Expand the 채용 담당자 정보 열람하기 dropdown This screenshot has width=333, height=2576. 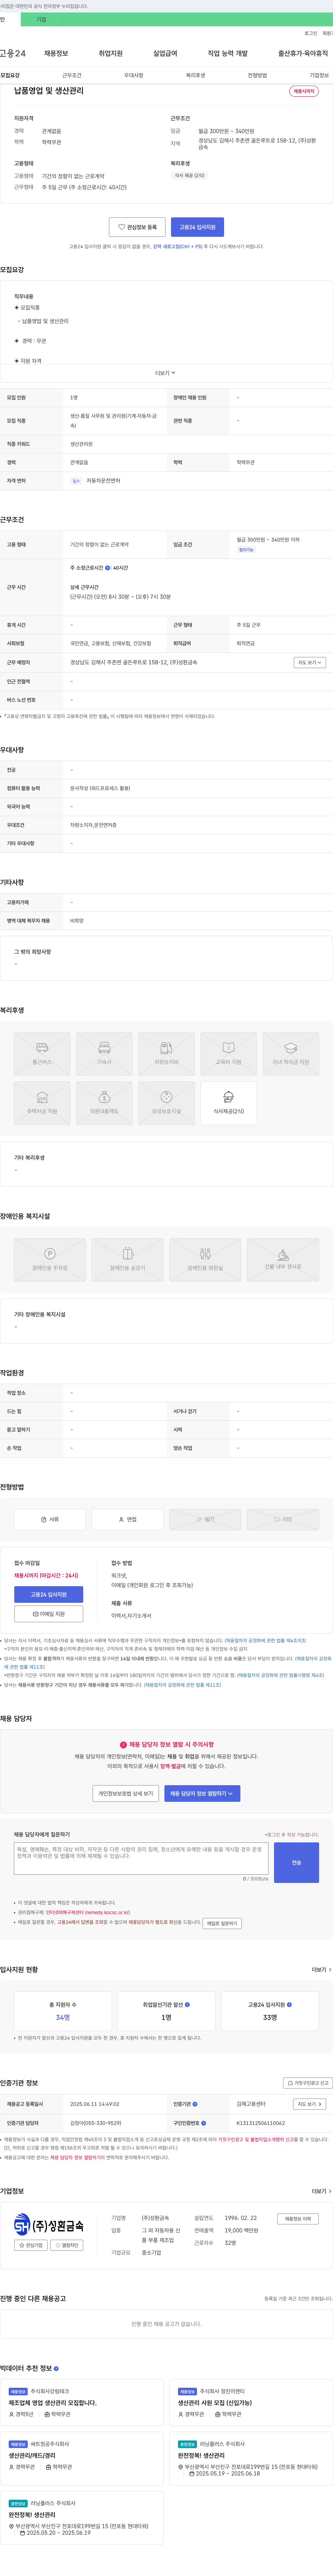click(x=202, y=1794)
